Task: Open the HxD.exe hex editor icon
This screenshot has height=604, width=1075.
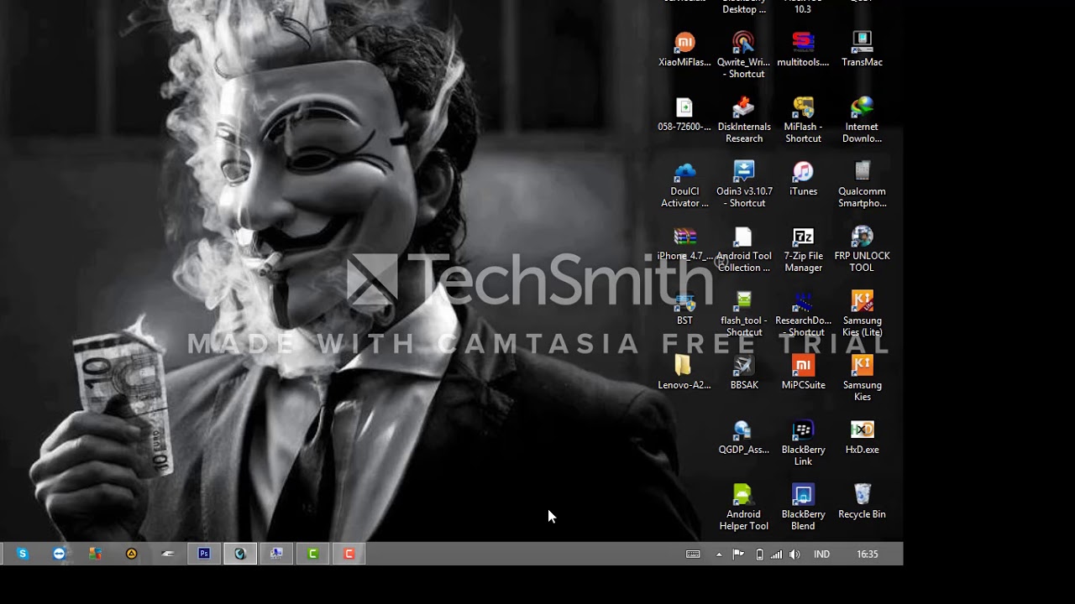Action: click(x=862, y=437)
